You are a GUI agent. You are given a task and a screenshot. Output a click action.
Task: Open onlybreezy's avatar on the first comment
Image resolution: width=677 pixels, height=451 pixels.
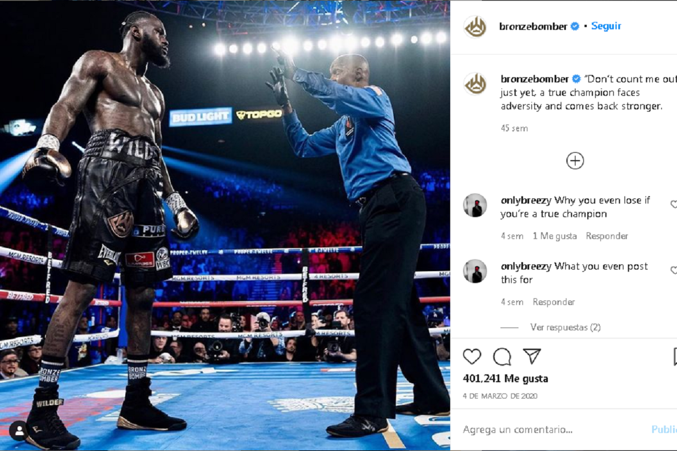coord(475,205)
